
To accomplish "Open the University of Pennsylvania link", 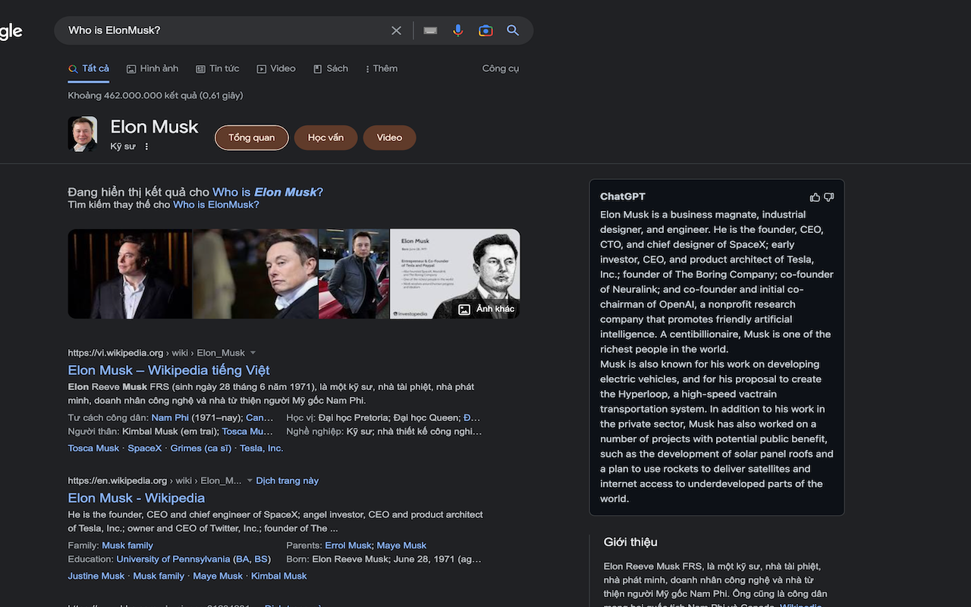I will (x=173, y=559).
